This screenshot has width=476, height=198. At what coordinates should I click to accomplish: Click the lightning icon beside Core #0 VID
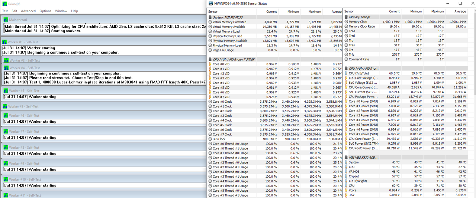click(x=210, y=64)
